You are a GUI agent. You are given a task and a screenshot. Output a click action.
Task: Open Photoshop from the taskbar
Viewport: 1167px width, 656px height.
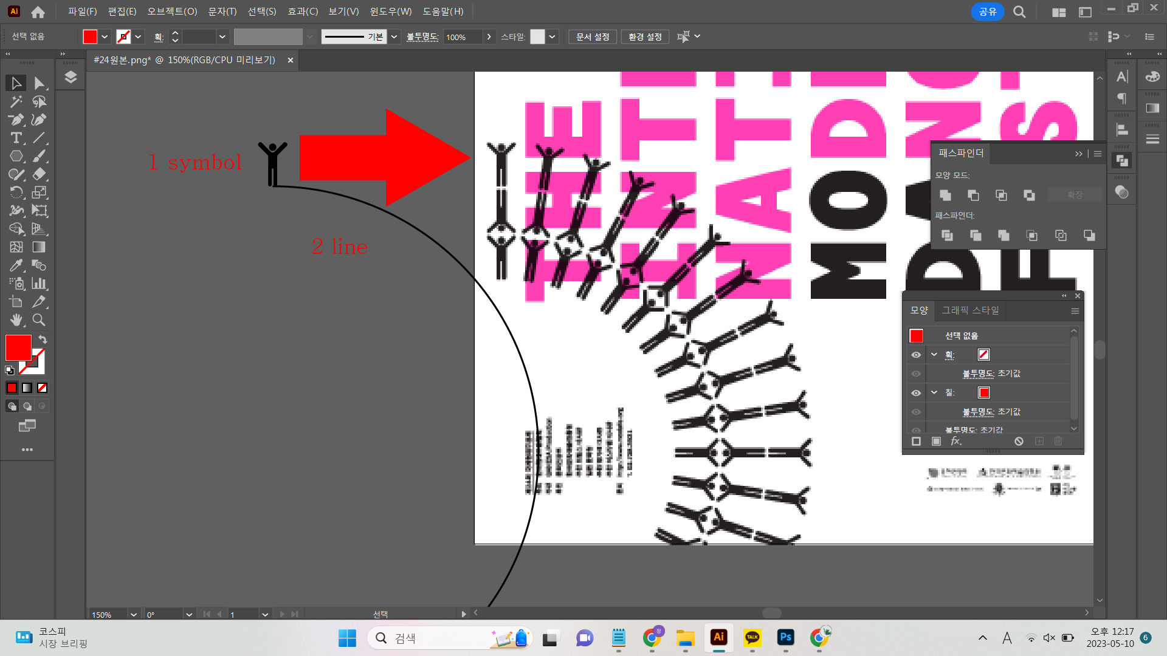click(785, 638)
